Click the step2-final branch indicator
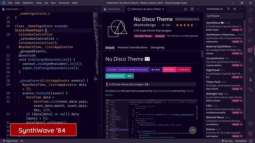 point(10,141)
